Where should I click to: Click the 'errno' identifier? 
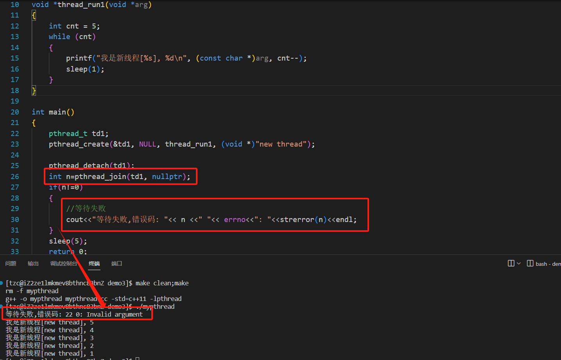tap(235, 220)
